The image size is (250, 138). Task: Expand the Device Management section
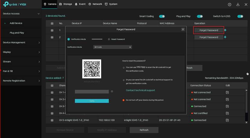pos(21,42)
